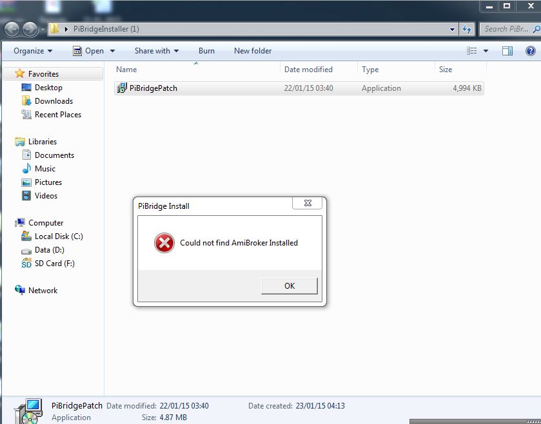The width and height of the screenshot is (541, 424).
Task: Open Explorer help
Action: 530,51
